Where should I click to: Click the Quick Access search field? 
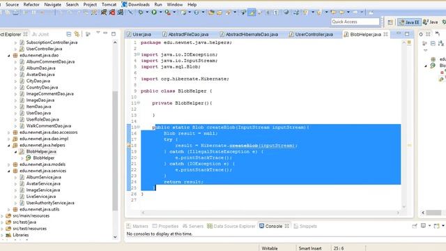click(355, 22)
